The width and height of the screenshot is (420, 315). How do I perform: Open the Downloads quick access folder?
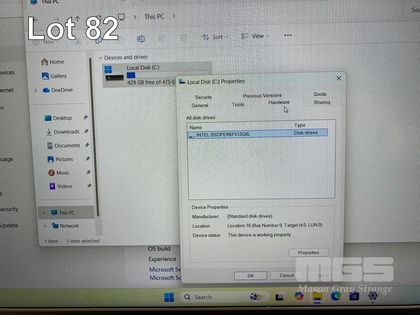[x=63, y=132]
